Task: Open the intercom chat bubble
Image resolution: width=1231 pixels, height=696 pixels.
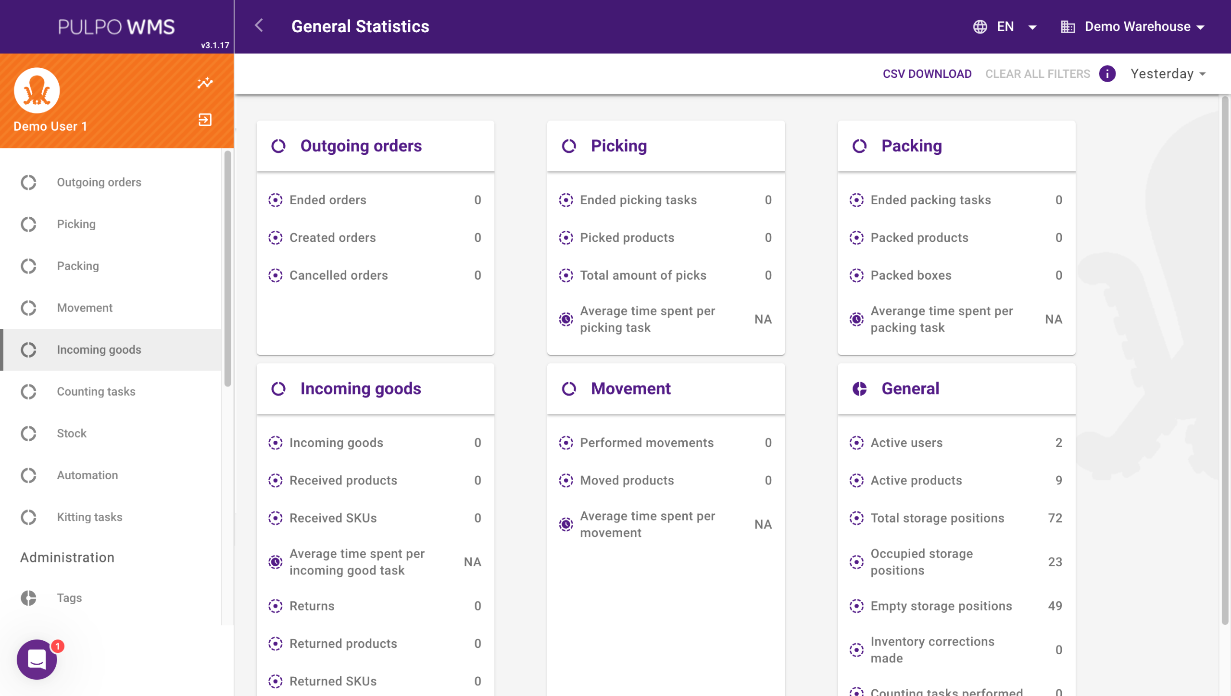Action: tap(37, 659)
